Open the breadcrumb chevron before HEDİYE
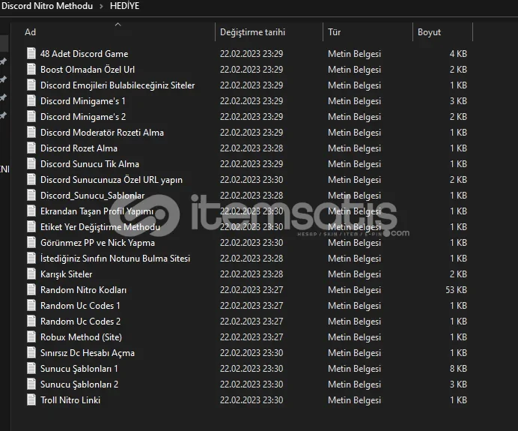 (101, 6)
